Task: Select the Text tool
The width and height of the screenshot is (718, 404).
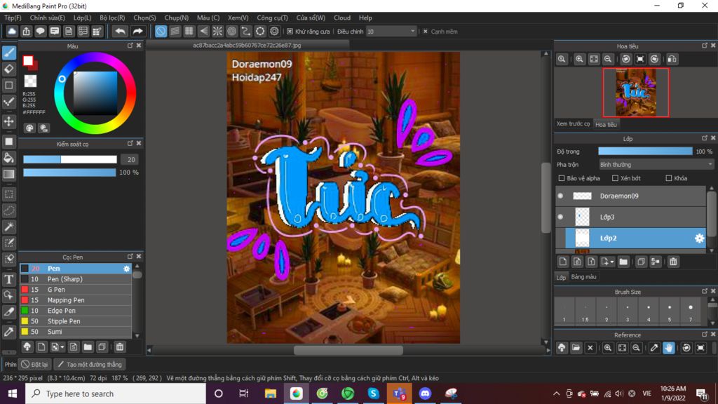Action: click(8, 279)
